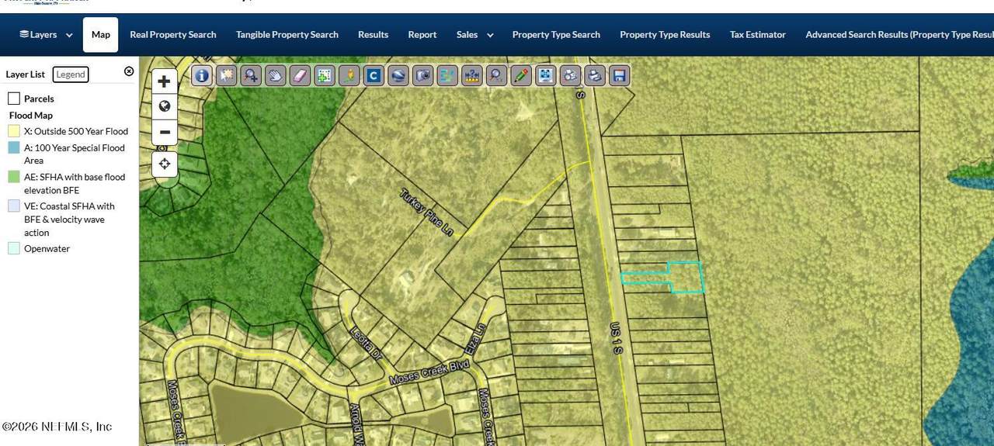Image resolution: width=994 pixels, height=446 pixels.
Task: Open the Real Property Search tab
Action: click(x=172, y=35)
